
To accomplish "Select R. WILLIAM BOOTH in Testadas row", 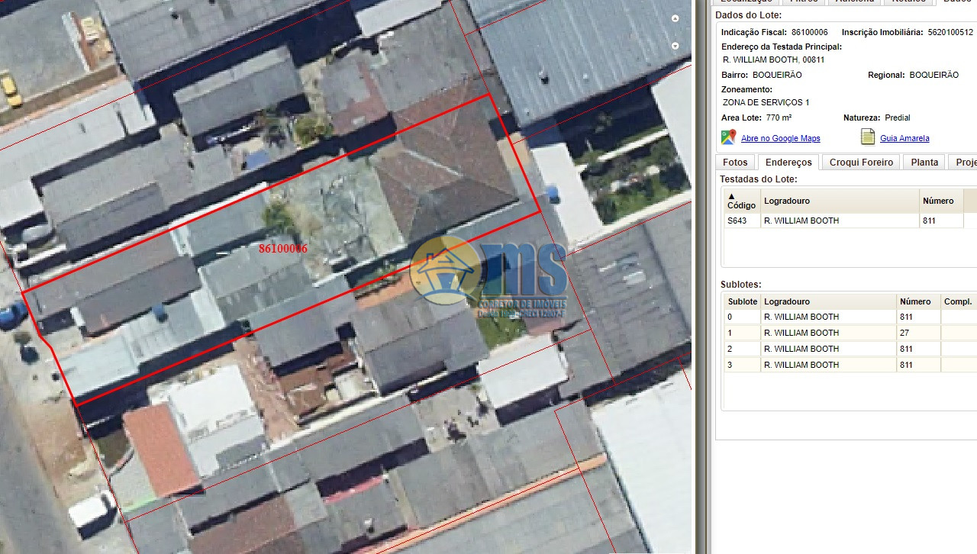I will [840, 221].
